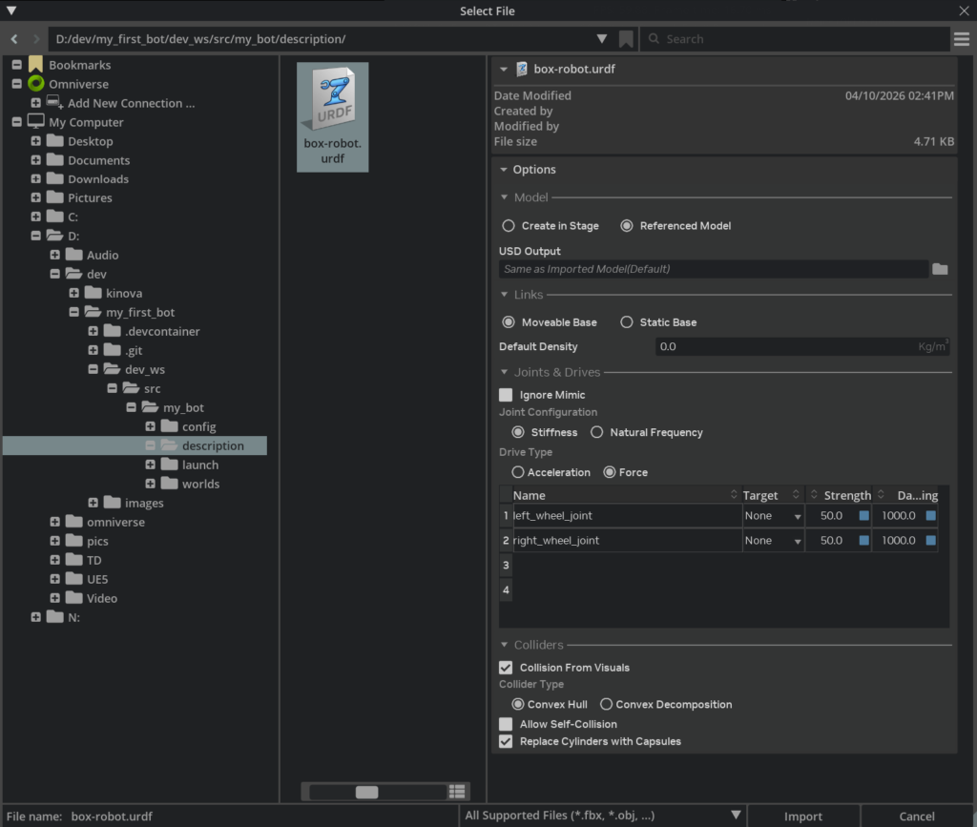Screen dimensions: 977x827
Task: Browse USD Output folder icon
Action: [940, 270]
